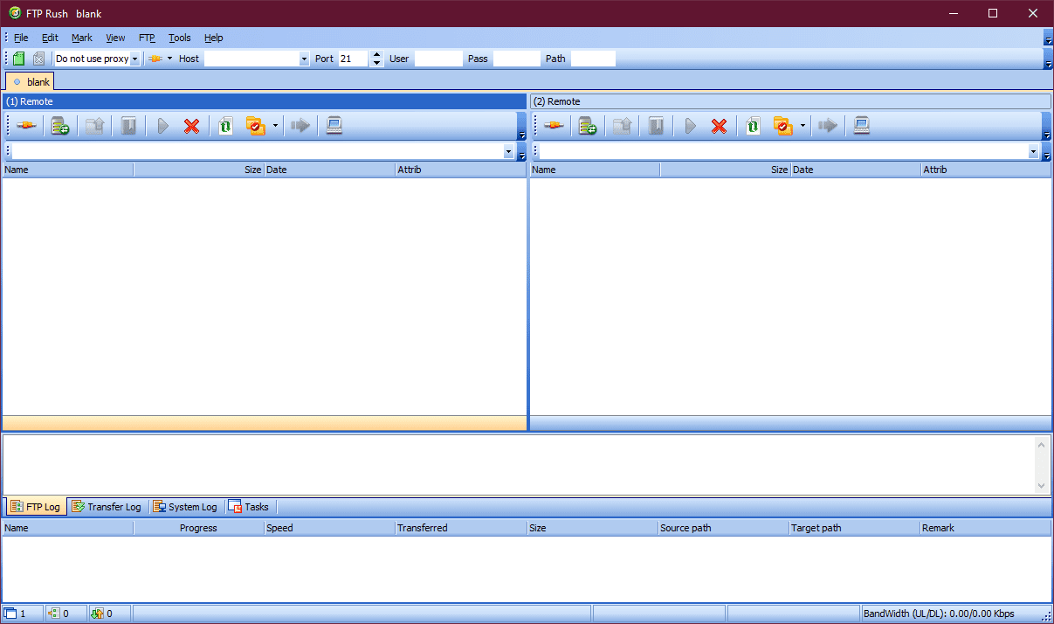The image size is (1054, 624).
Task: Open the site manager icon in pane (1)
Action: point(60,127)
